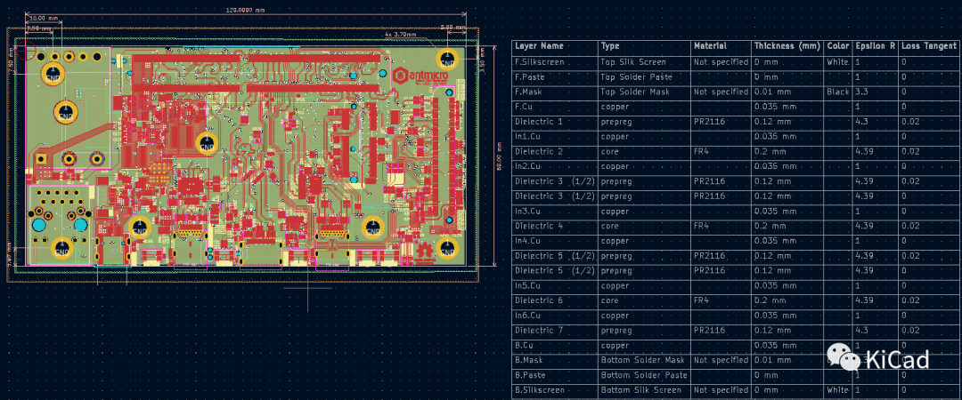Select the "Dielectric 2" layer name cell
This screenshot has width=962, height=400.
coord(555,151)
